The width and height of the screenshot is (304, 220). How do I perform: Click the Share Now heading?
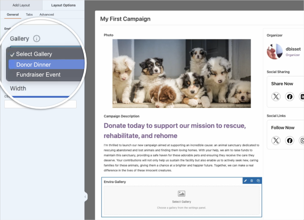pyautogui.click(x=282, y=84)
